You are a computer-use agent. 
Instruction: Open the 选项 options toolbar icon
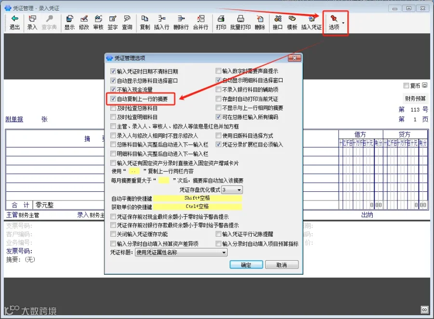pyautogui.click(x=334, y=23)
